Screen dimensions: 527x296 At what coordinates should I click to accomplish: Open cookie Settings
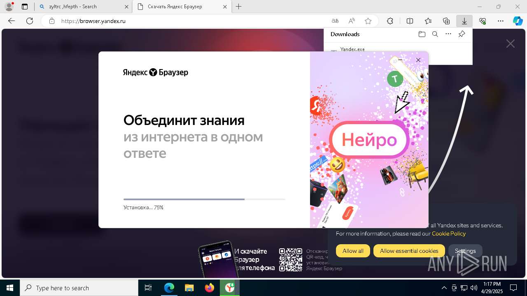tap(465, 251)
